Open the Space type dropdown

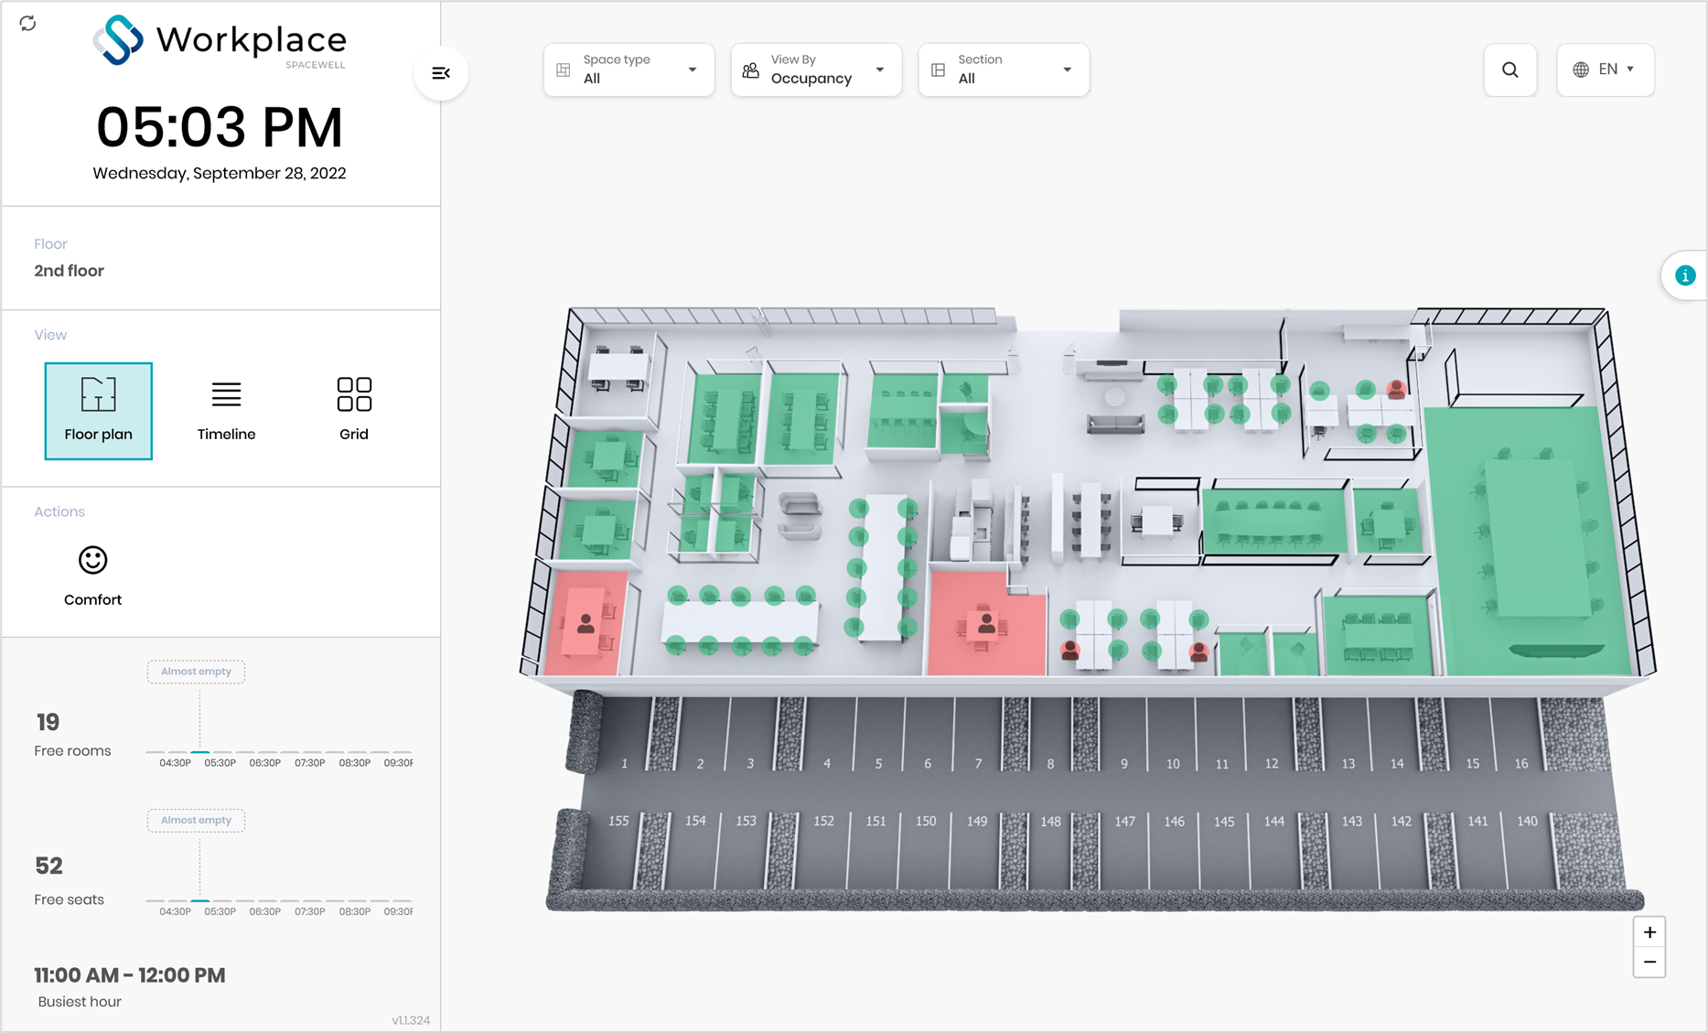(629, 70)
